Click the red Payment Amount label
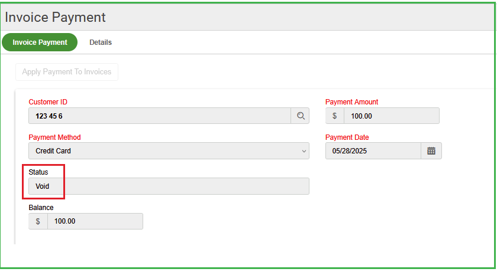Viewport: 497px width, 272px height. coord(351,102)
